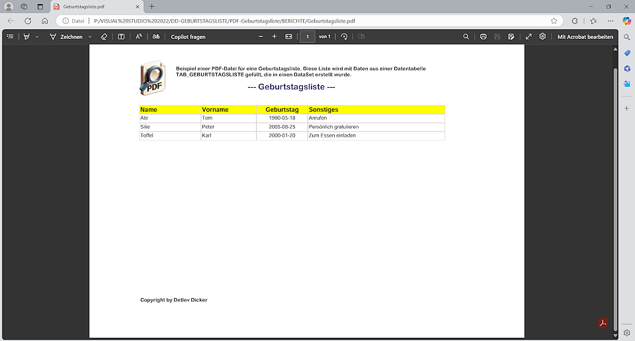Image resolution: width=635 pixels, height=341 pixels.
Task: Click the zoom out minus button
Action: (x=261, y=37)
